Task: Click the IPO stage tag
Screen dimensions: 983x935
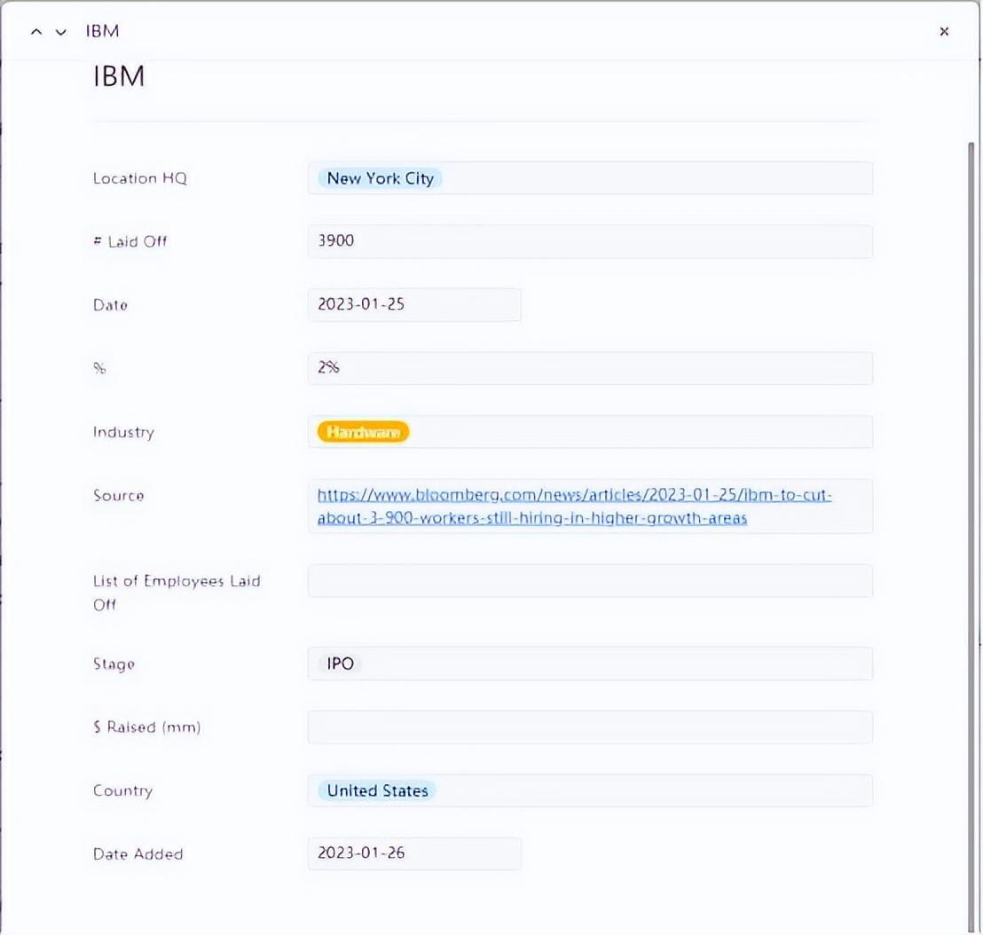Action: pos(340,664)
